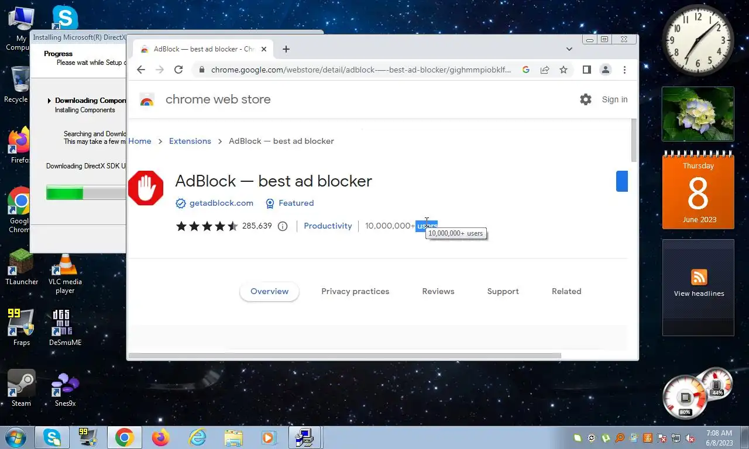
Task: Click the Action Center flag tray icon
Action: click(x=662, y=438)
